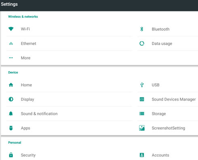Select the Storage bars icon
The height and width of the screenshot is (160, 198).
pyautogui.click(x=142, y=114)
